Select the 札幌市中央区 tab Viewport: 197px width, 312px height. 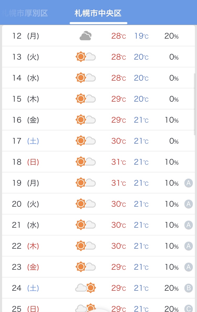point(98,13)
